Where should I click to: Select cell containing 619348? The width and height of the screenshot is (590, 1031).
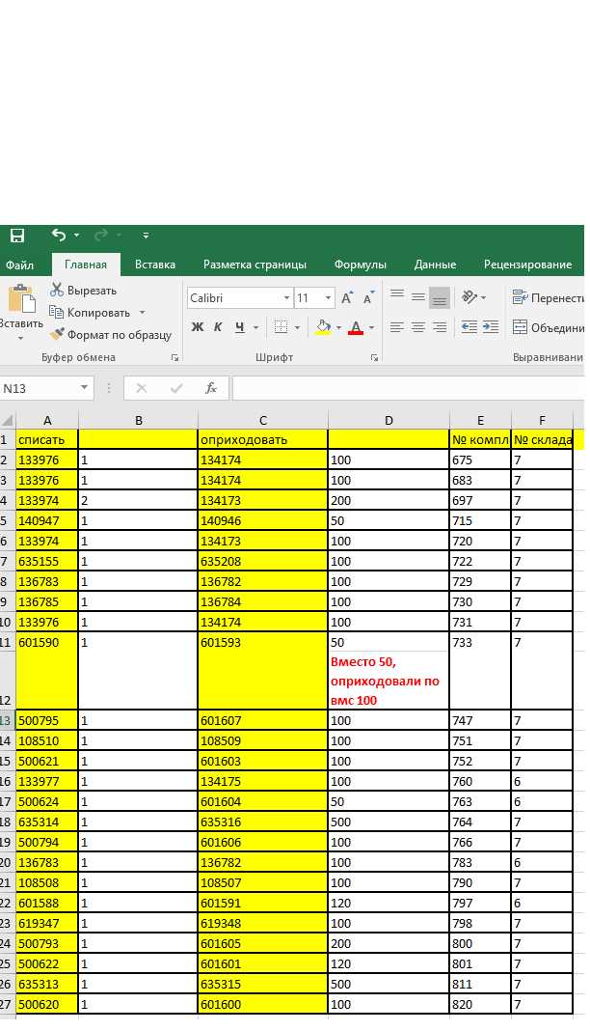(x=262, y=923)
